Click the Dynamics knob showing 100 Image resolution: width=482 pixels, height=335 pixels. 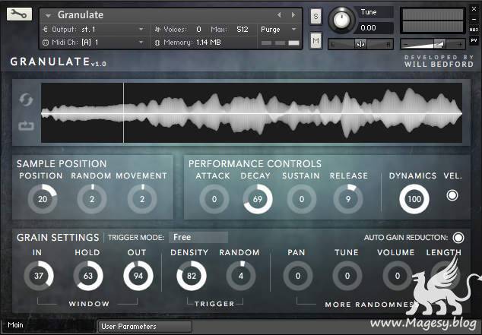pyautogui.click(x=414, y=199)
